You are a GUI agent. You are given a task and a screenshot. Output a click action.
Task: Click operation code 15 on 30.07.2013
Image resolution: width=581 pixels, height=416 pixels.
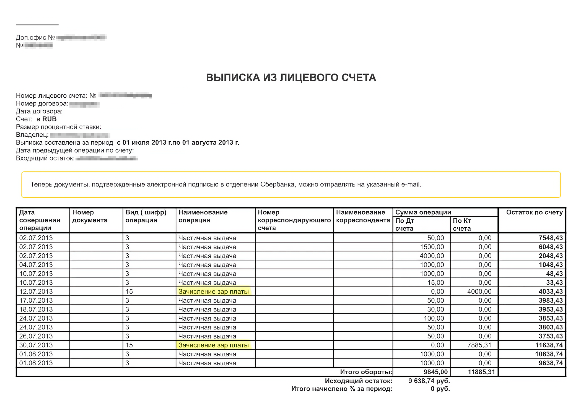[x=129, y=345]
